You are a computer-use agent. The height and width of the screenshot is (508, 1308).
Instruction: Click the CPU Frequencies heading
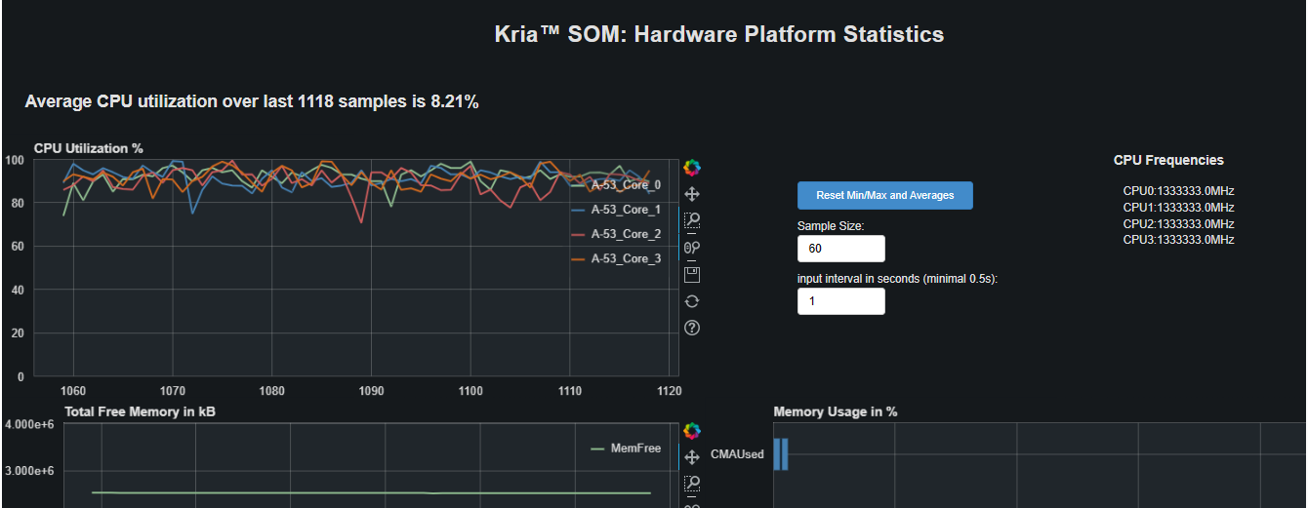coord(1168,160)
